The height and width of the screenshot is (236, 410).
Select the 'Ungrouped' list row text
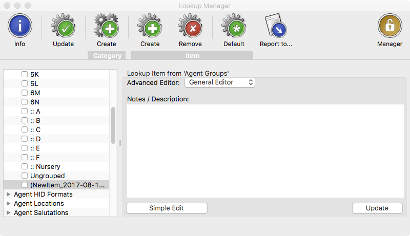(47, 176)
